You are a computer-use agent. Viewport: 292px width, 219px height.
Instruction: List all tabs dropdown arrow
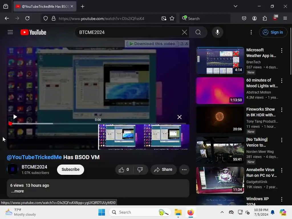235,6
